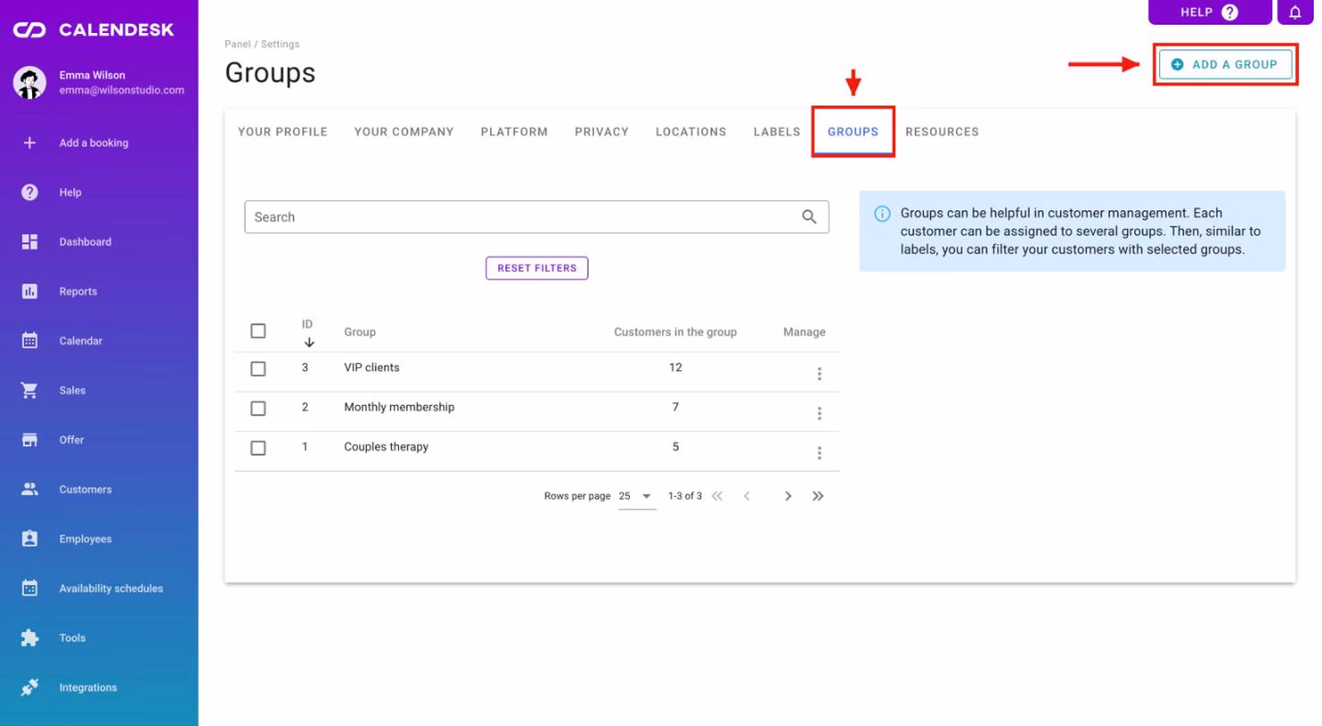
Task: Switch to the Resources tab
Action: click(x=942, y=131)
